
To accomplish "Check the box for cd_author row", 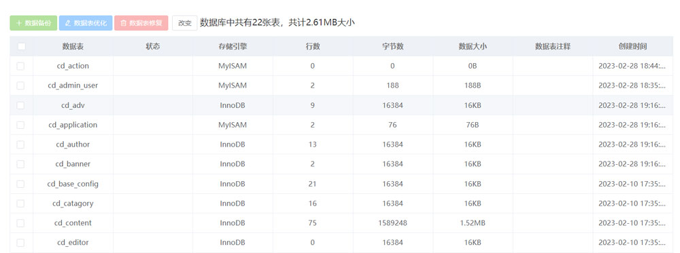I will pos(20,144).
